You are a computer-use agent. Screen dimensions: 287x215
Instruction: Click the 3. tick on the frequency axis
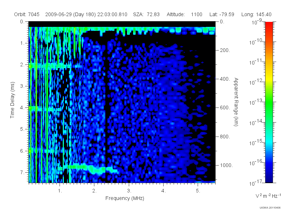pyautogui.click(x=129, y=191)
